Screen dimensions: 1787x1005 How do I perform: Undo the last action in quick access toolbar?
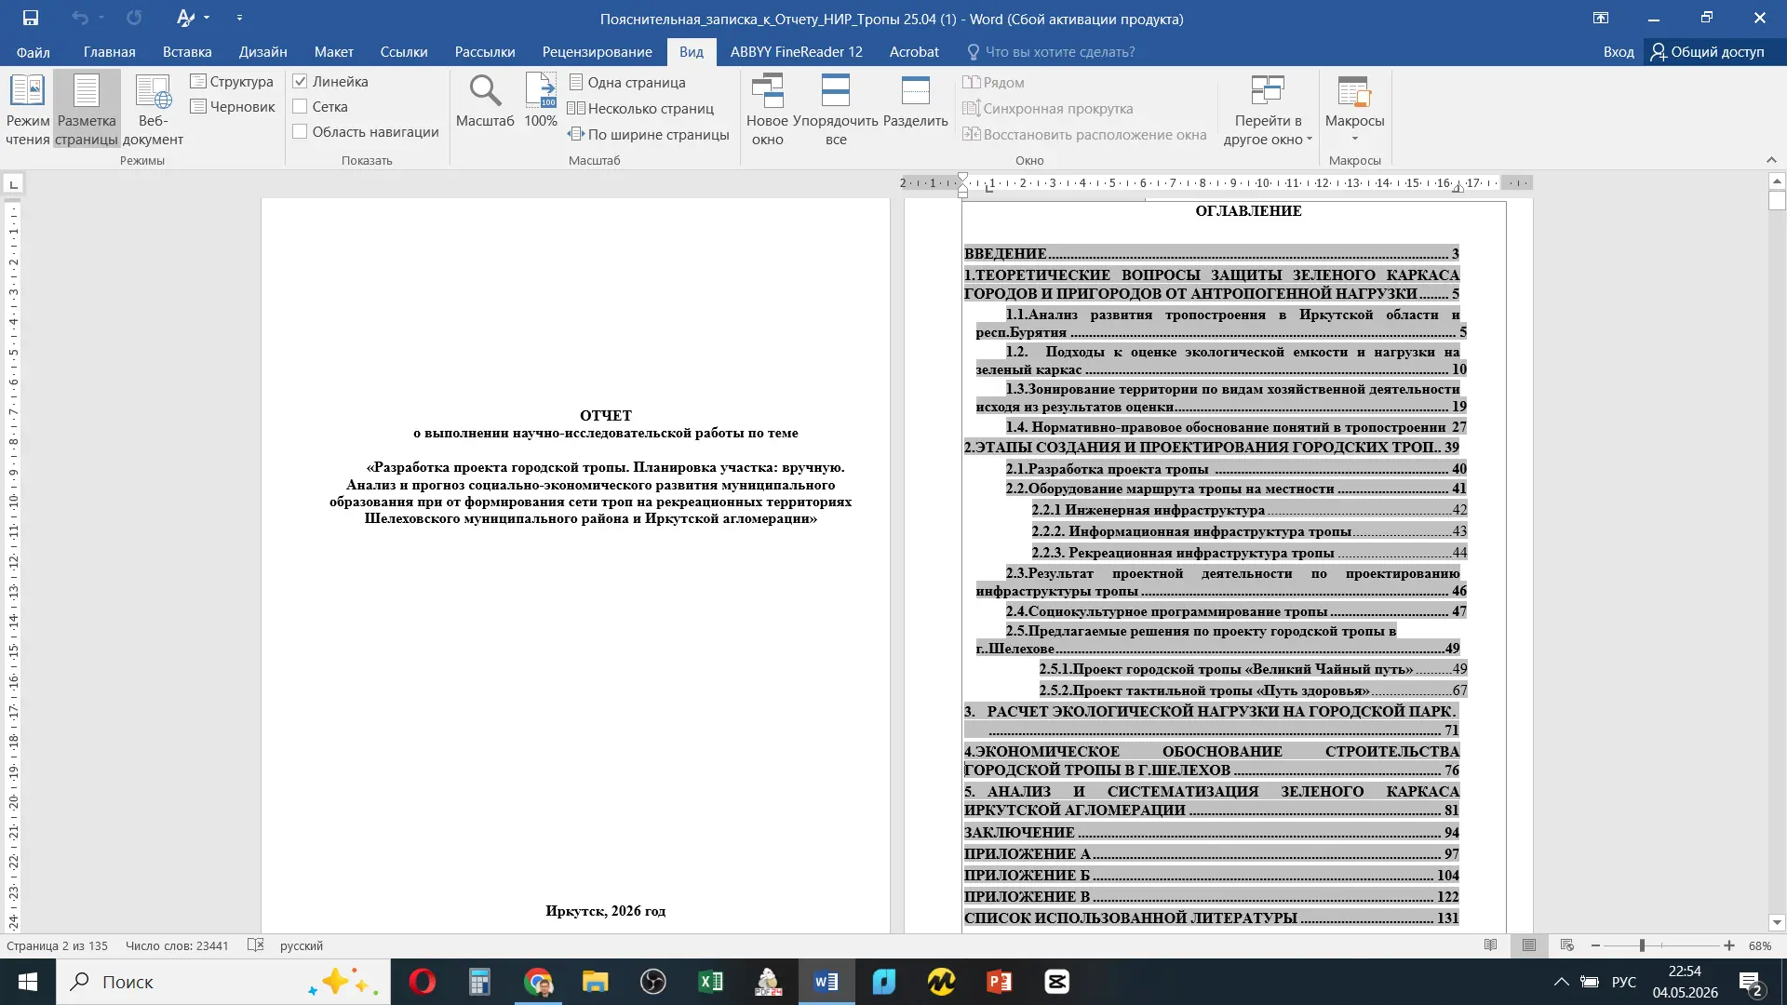pos(80,18)
